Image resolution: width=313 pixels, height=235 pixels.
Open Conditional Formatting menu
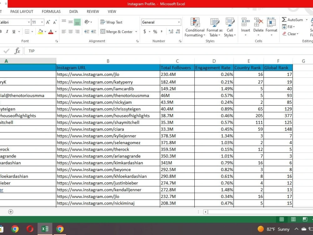(x=195, y=27)
